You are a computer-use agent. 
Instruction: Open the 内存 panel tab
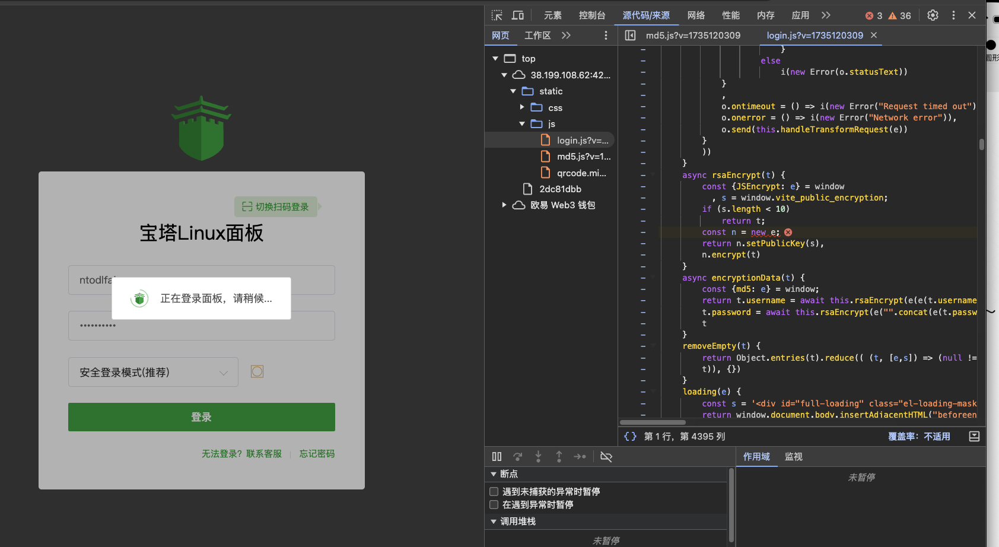[766, 15]
